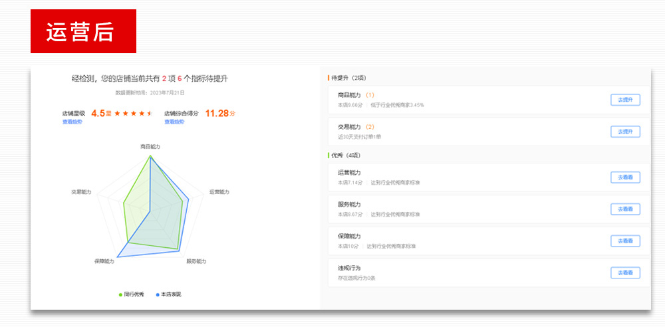Viewport: 665px width, 327px height.
Task: Select 保障能力 label on the radar chart
Action: [x=104, y=261]
